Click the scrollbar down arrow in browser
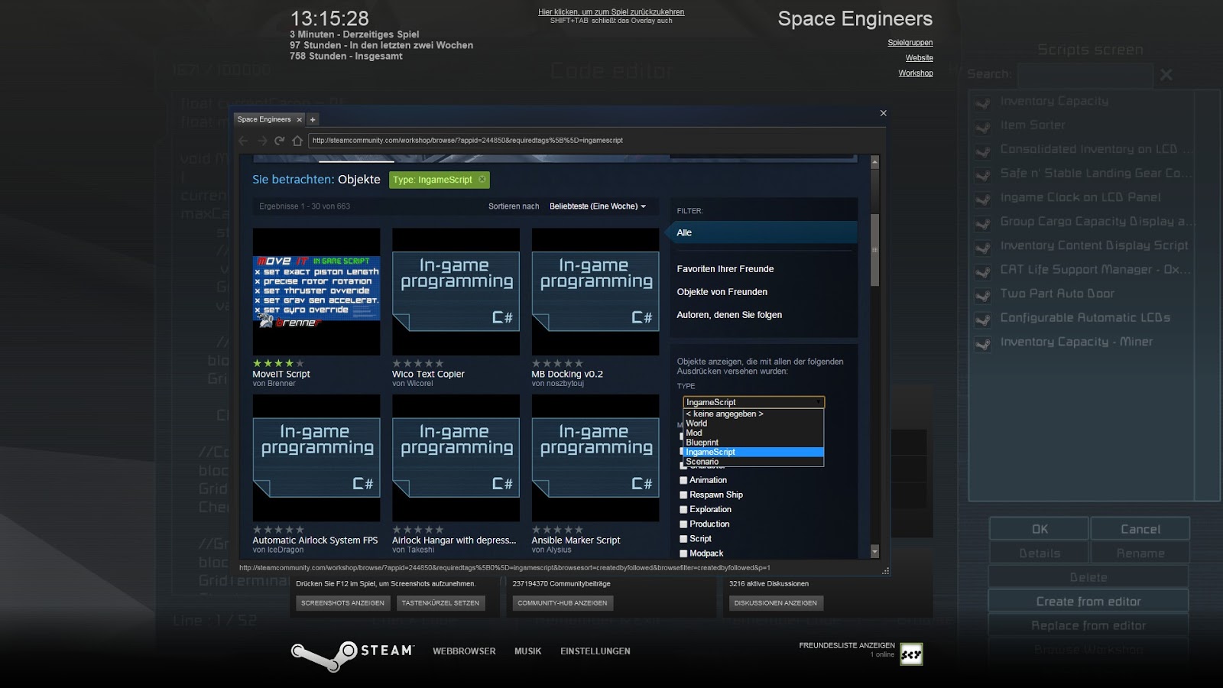1223x688 pixels. tap(874, 551)
